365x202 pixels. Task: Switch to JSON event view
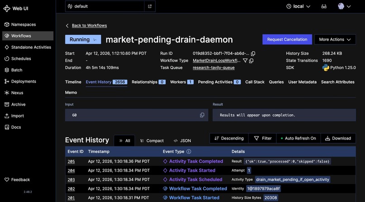182,141
